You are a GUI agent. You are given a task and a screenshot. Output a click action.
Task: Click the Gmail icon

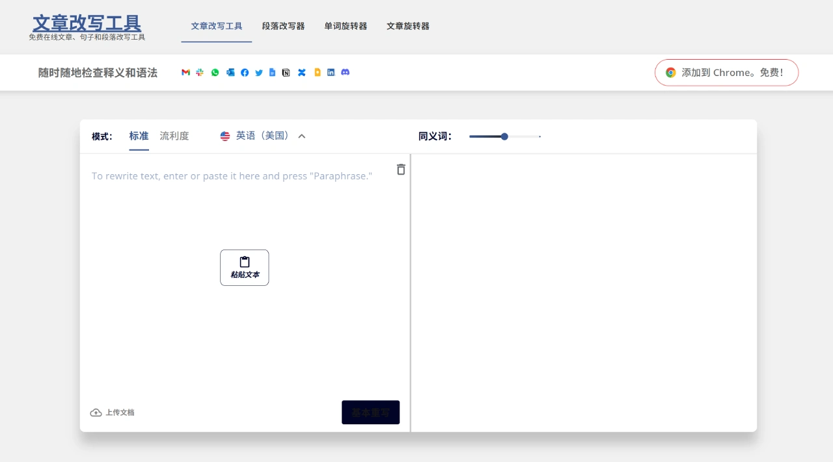185,73
